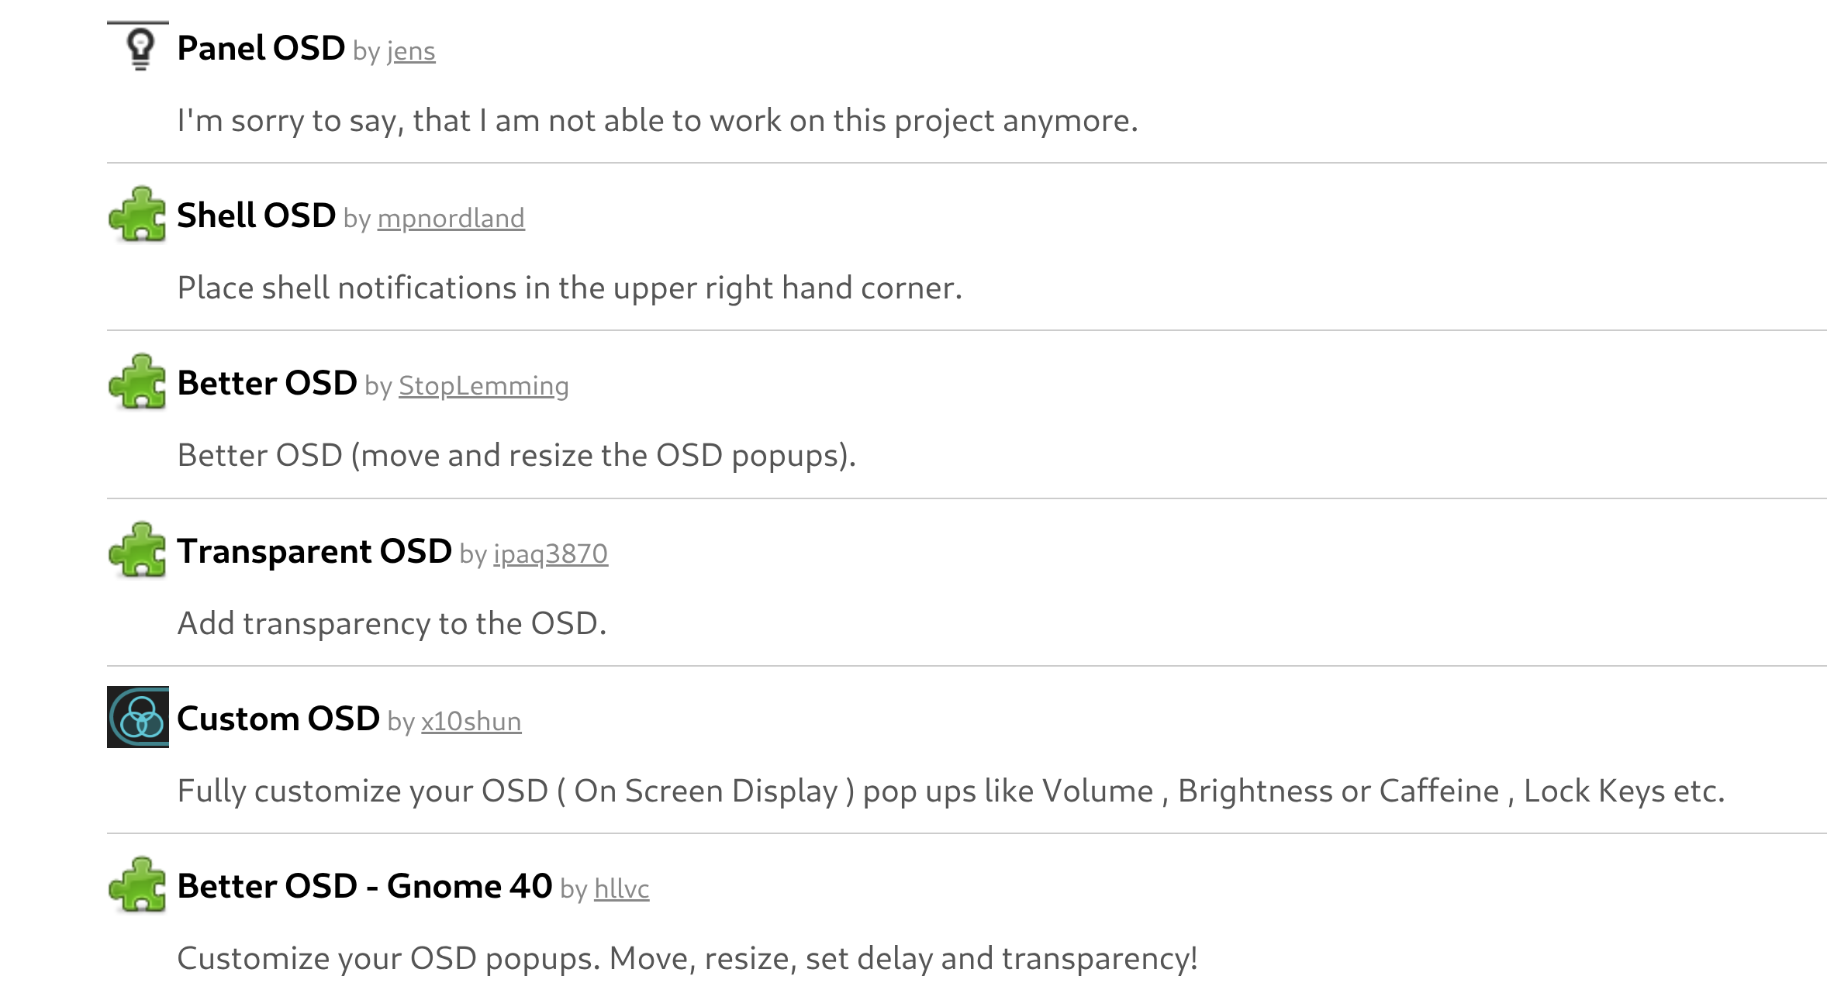Open the Custom OSD extension title
Screen dimensions: 1827x1000
278,719
